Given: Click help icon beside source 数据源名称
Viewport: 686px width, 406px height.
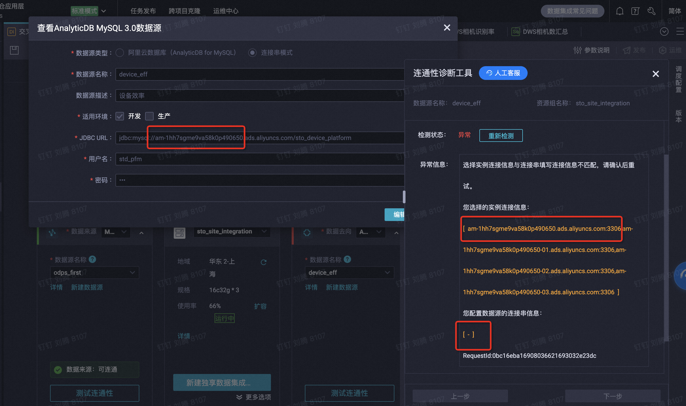Looking at the screenshot, I should pos(92,259).
